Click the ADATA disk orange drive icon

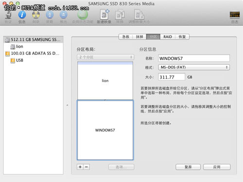[7, 53]
